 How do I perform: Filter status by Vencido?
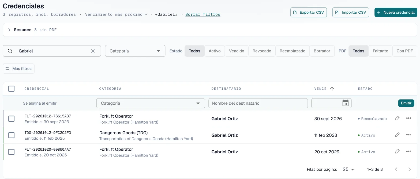(x=237, y=51)
